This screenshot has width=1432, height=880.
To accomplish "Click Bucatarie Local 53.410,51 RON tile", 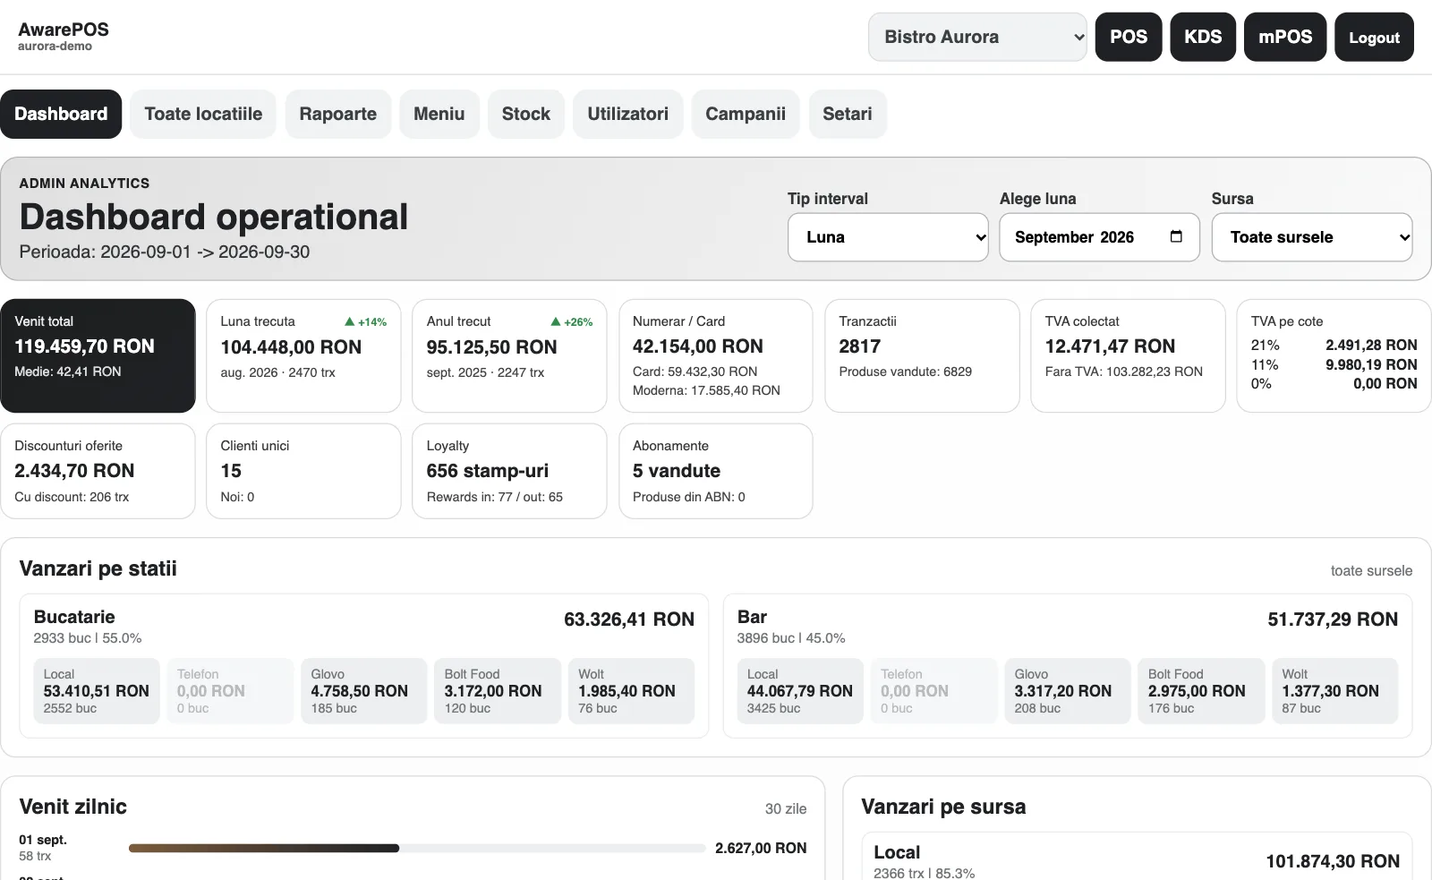I will tap(97, 691).
